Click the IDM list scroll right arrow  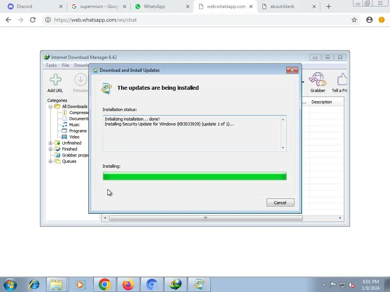tap(340, 218)
